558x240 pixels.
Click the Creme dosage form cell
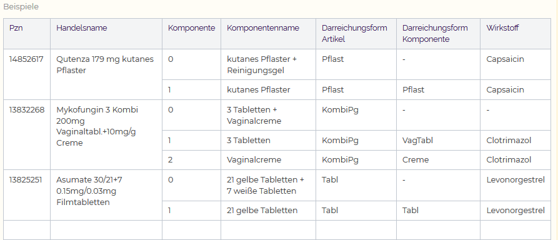point(439,160)
